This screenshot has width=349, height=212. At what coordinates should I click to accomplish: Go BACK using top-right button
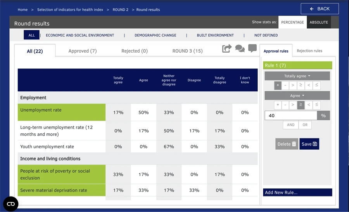(x=320, y=9)
